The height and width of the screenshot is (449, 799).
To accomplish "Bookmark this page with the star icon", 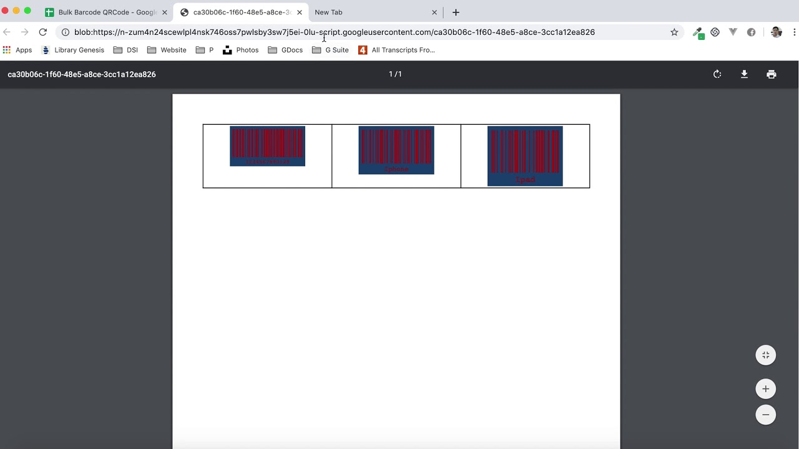I will coord(674,32).
